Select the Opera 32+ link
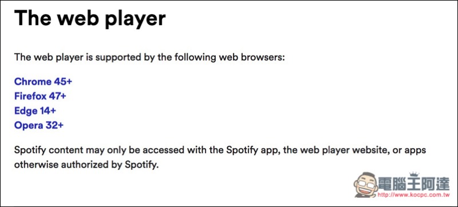This screenshot has width=458, height=207. [x=39, y=125]
